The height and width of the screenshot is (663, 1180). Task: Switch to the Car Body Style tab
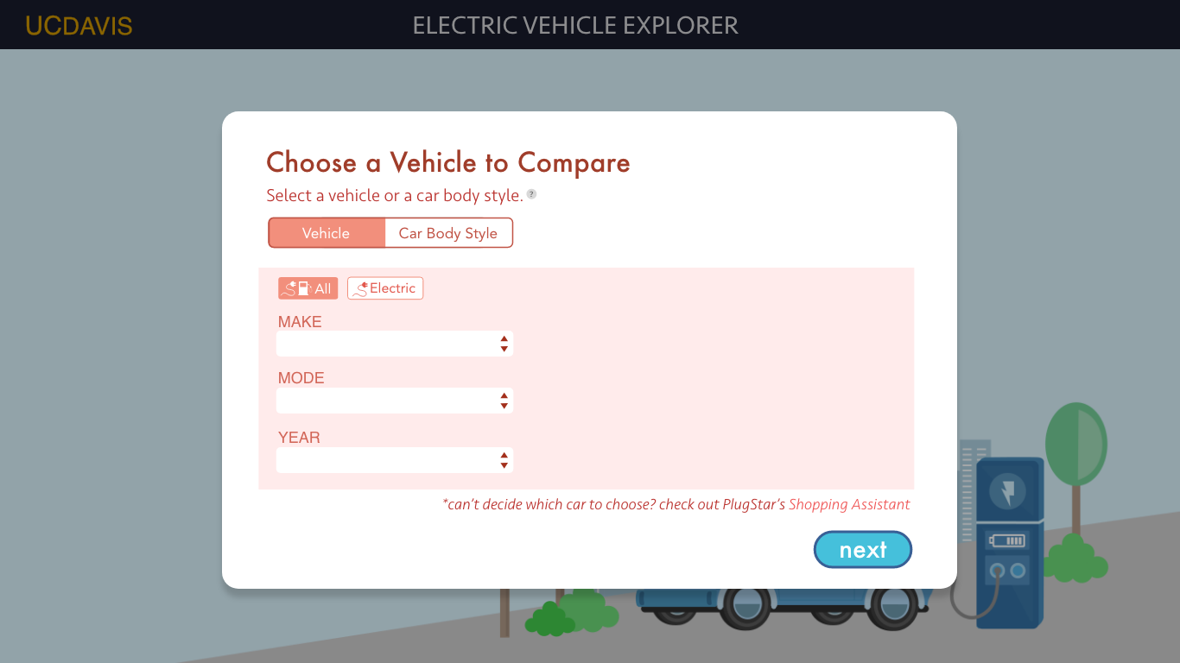(448, 233)
